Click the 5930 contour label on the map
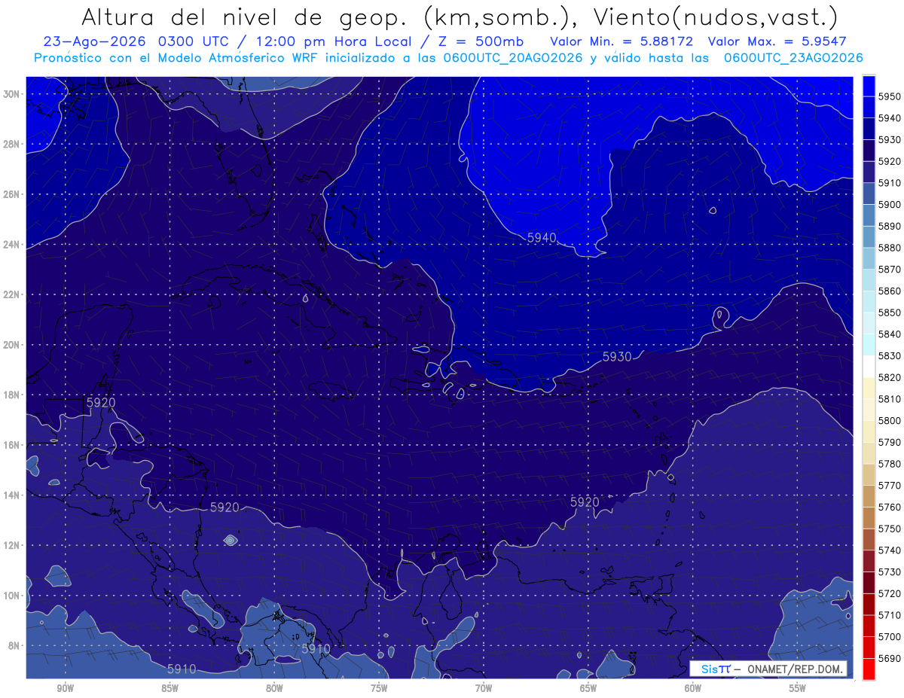 coord(617,357)
